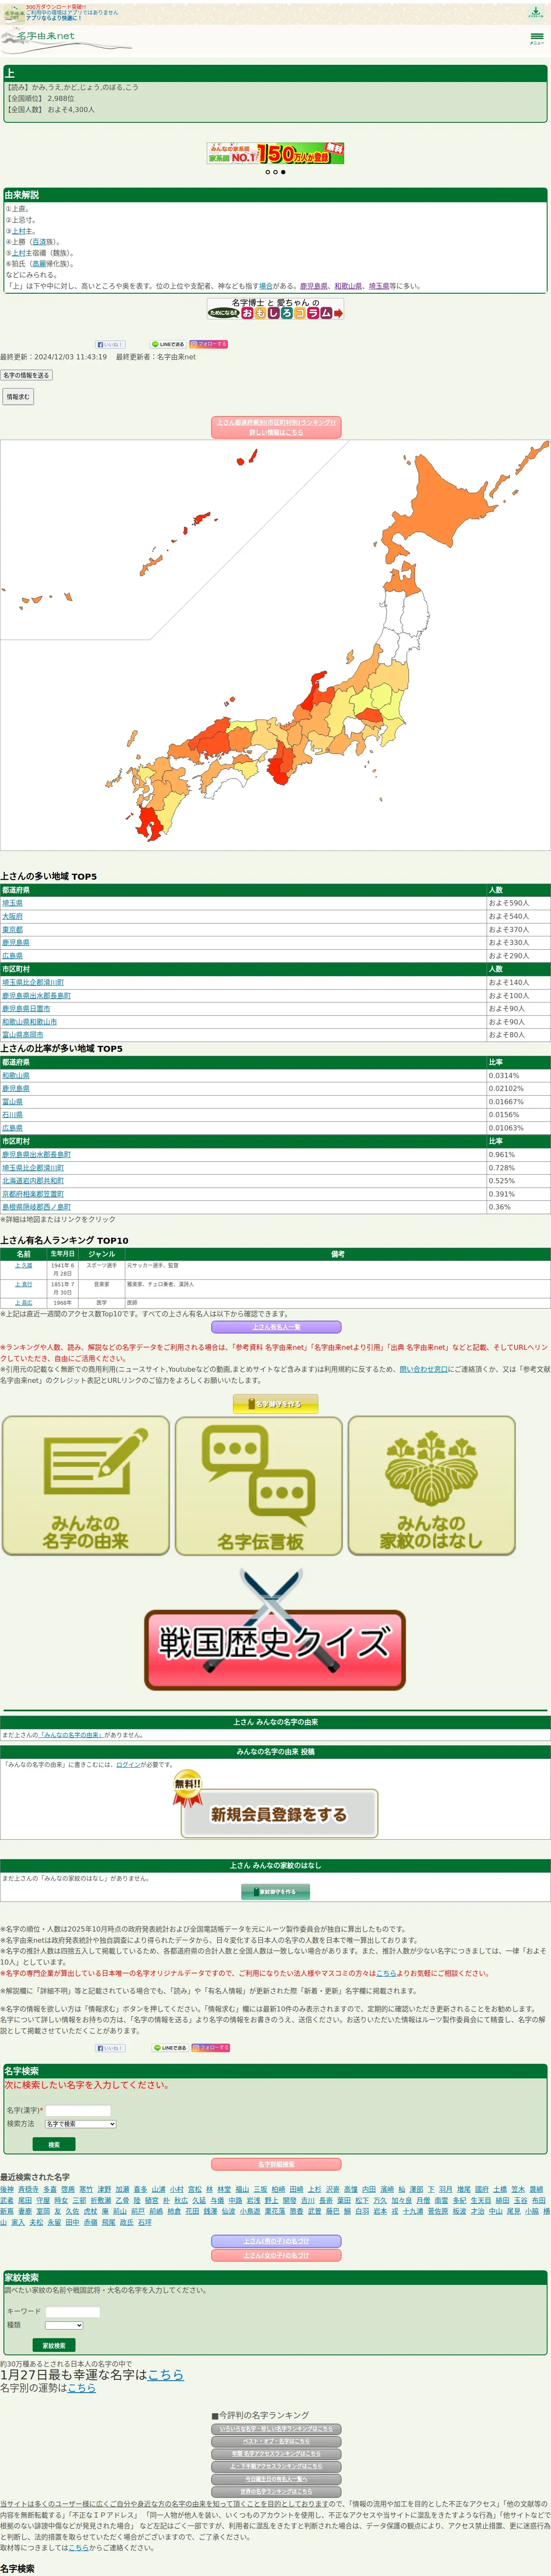This screenshot has width=551, height=2576.
Task: Click the ログイン link in the 投稿 section
Action: pyautogui.click(x=128, y=1765)
